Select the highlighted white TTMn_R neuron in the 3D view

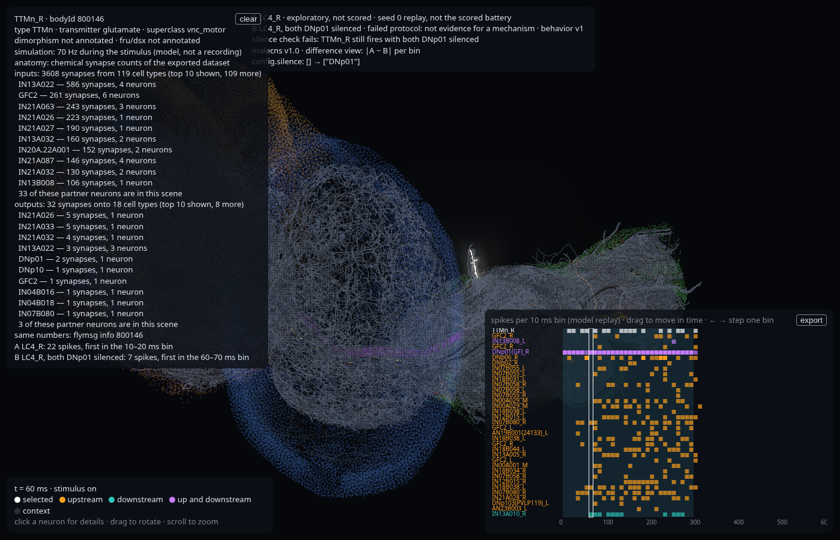point(474,262)
